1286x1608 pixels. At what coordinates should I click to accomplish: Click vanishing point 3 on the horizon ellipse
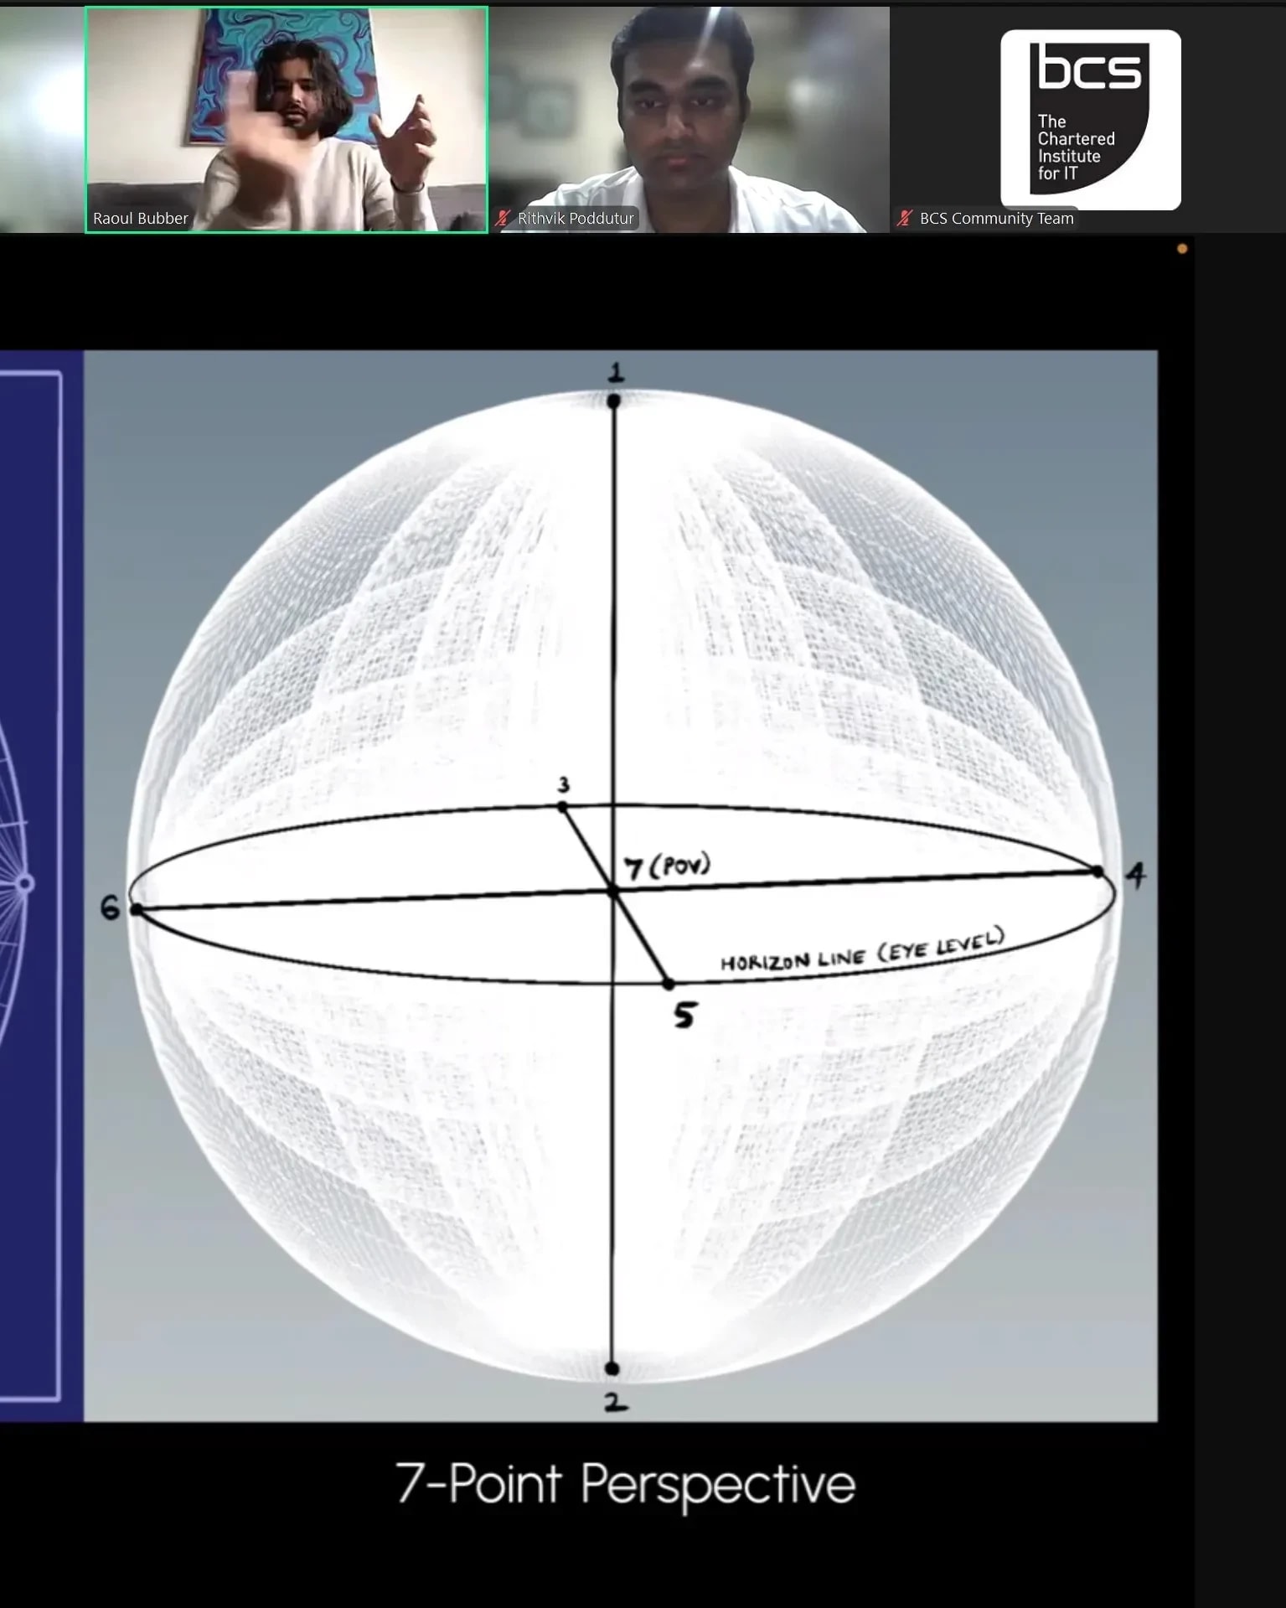(562, 806)
